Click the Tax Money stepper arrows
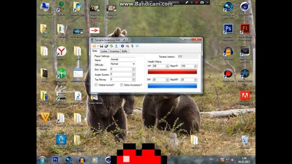 134,79
